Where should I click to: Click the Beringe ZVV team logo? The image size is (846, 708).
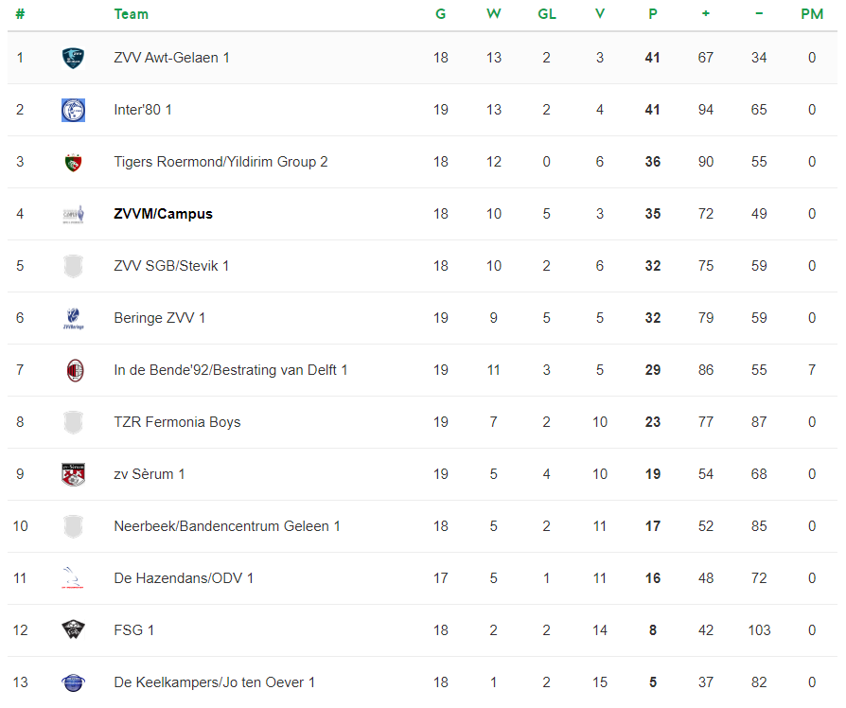(74, 318)
